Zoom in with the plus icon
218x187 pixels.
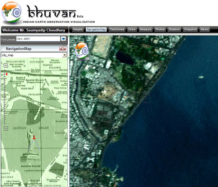6,65
